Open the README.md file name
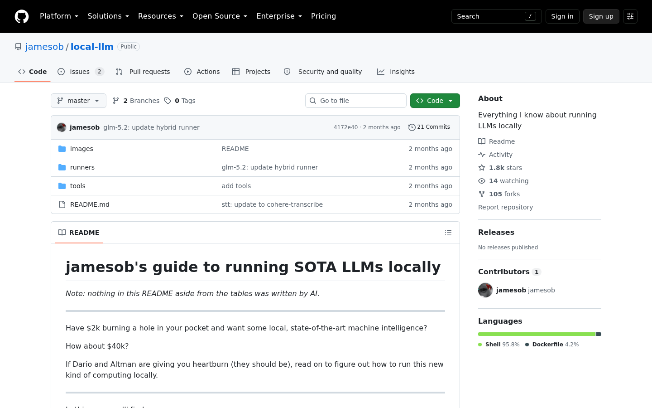 click(90, 204)
